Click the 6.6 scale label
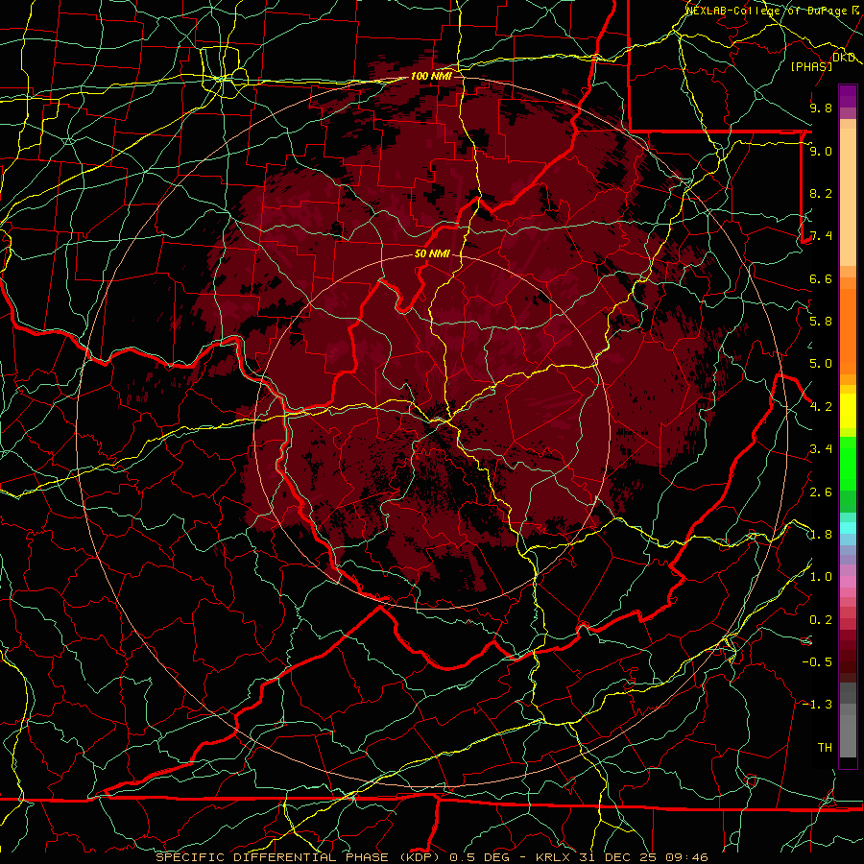This screenshot has height=864, width=864. [x=821, y=278]
